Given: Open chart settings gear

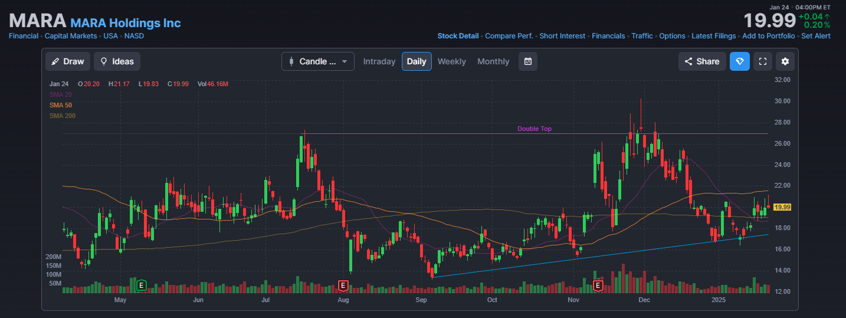Looking at the screenshot, I should [785, 61].
